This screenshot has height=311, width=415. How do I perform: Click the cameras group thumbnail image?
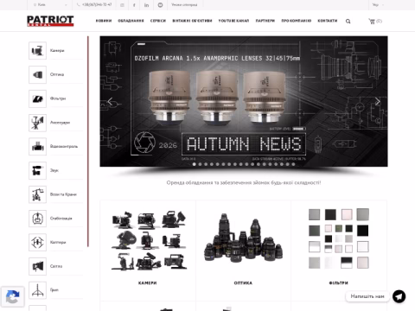point(149,241)
